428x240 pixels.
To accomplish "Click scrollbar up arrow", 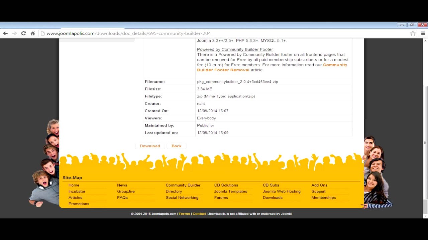I will (425, 41).
